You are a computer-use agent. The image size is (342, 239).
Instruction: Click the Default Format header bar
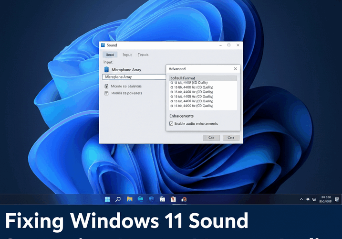pyautogui.click(x=203, y=78)
